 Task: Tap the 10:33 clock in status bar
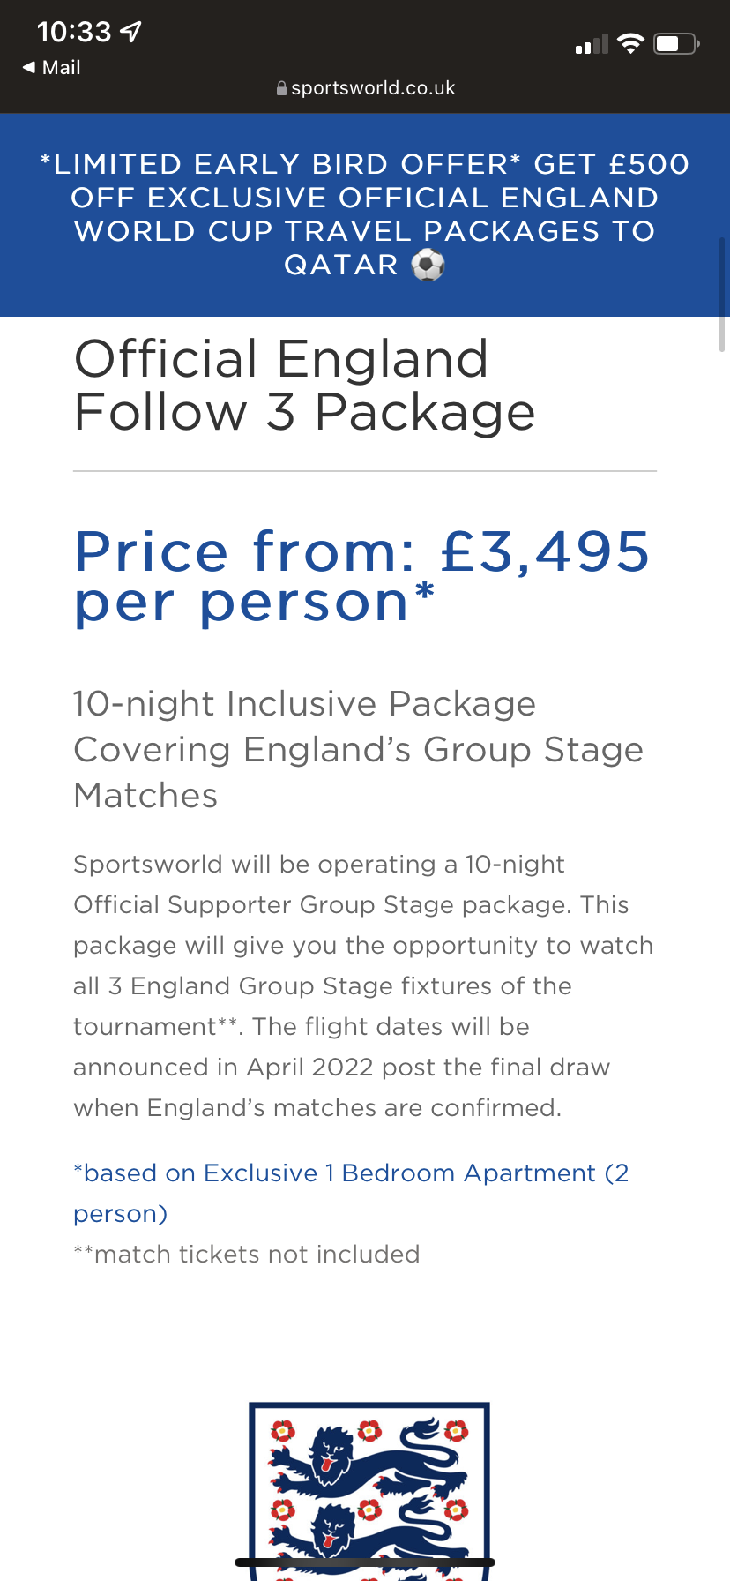(x=74, y=33)
